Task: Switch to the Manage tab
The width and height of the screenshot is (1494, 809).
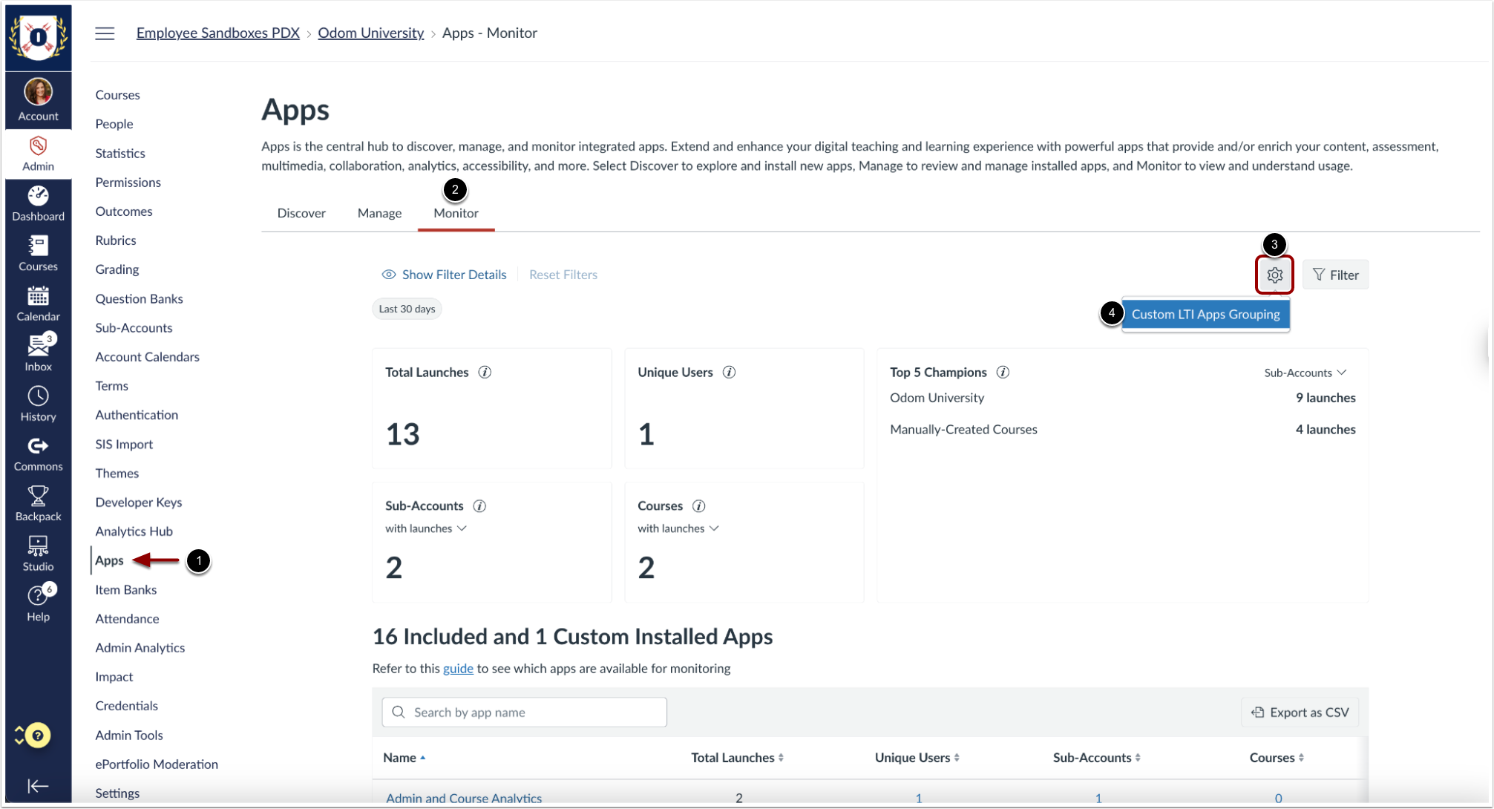Action: (x=379, y=213)
